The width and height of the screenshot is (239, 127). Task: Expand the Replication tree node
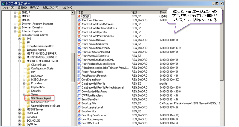click(x=24, y=87)
